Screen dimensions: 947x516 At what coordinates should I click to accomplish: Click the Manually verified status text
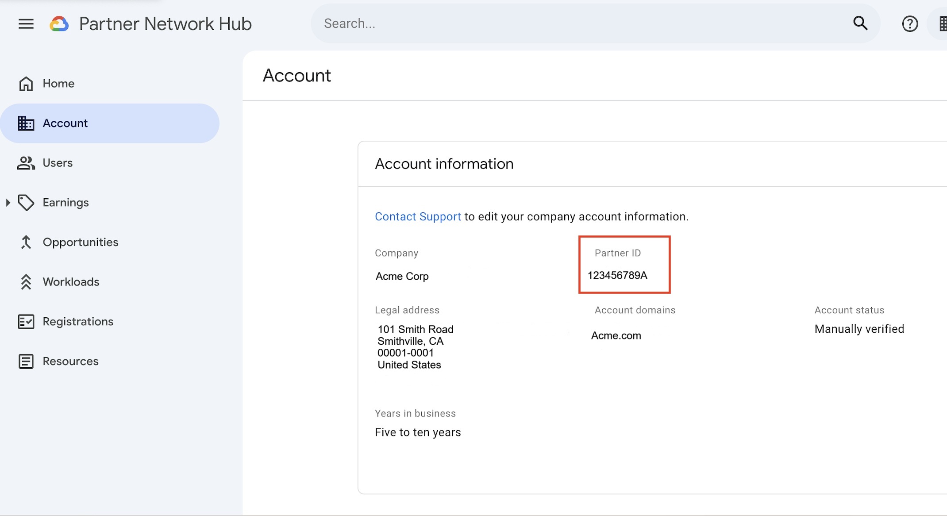pyautogui.click(x=859, y=329)
